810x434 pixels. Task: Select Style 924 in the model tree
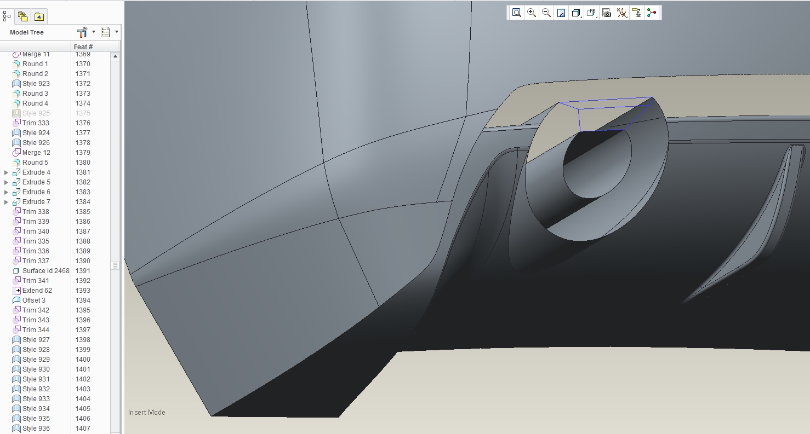(36, 133)
